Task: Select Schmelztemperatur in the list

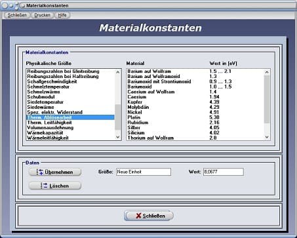Action: click(x=70, y=87)
